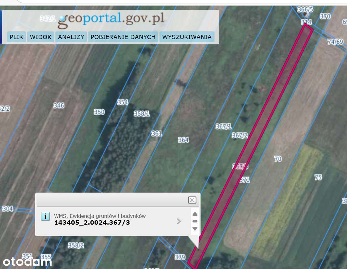Click parcel label 370 on map
This screenshot has width=347, height=269.
coord(325,16)
